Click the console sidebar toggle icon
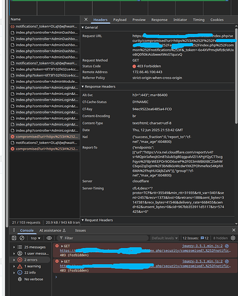238x296 pixels. point(14,238)
